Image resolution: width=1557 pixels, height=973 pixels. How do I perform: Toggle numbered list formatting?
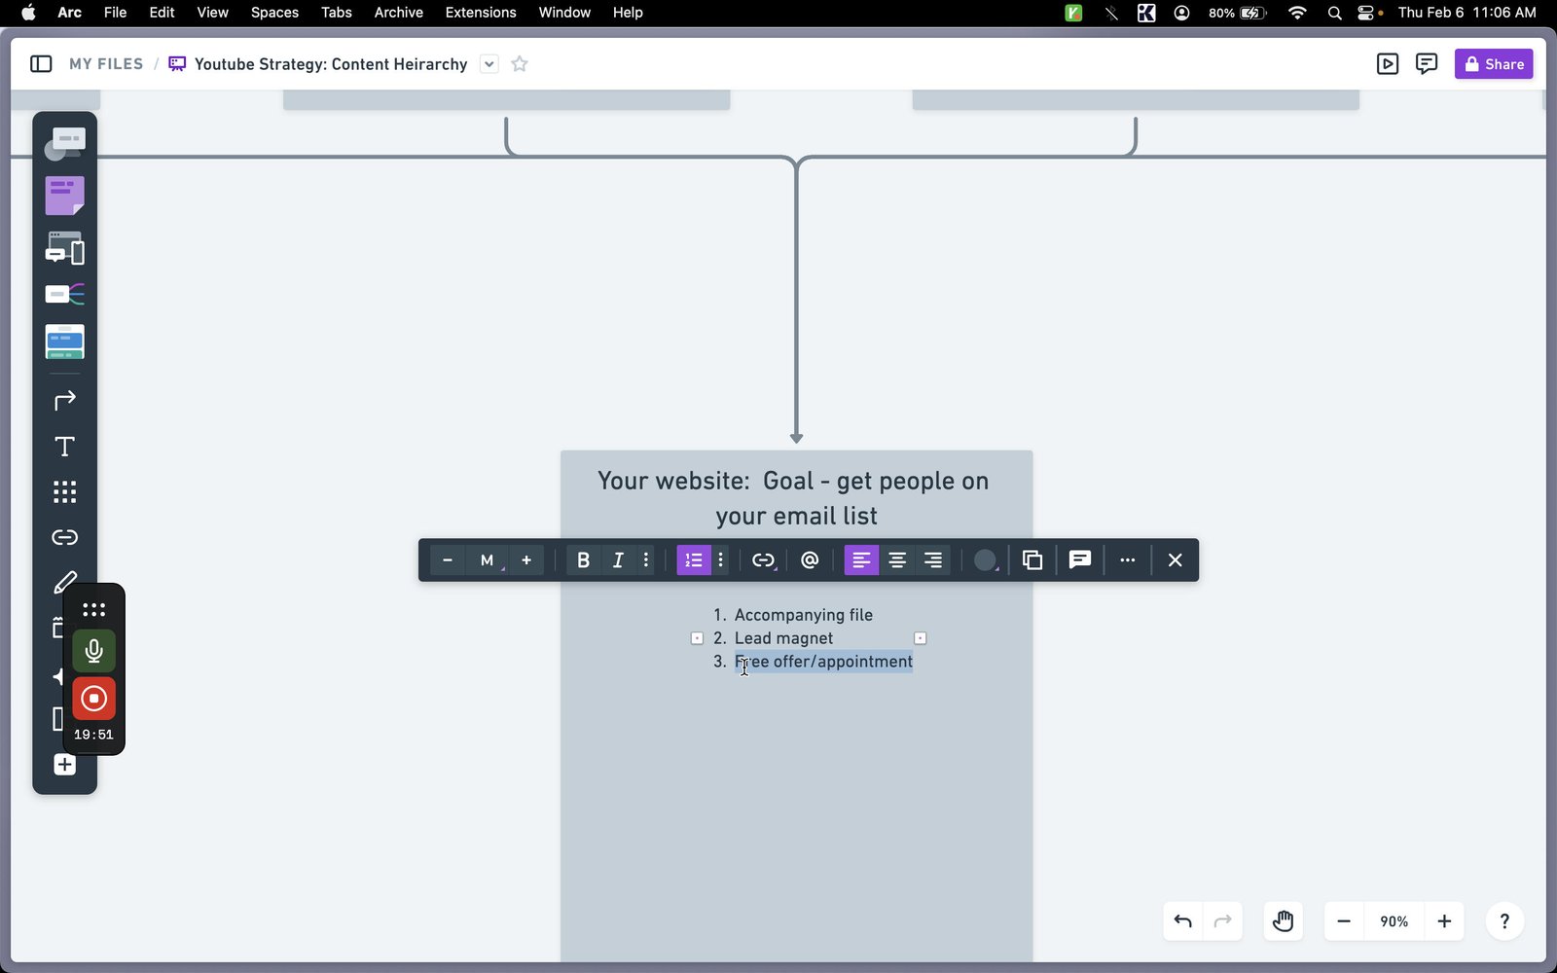click(x=694, y=560)
